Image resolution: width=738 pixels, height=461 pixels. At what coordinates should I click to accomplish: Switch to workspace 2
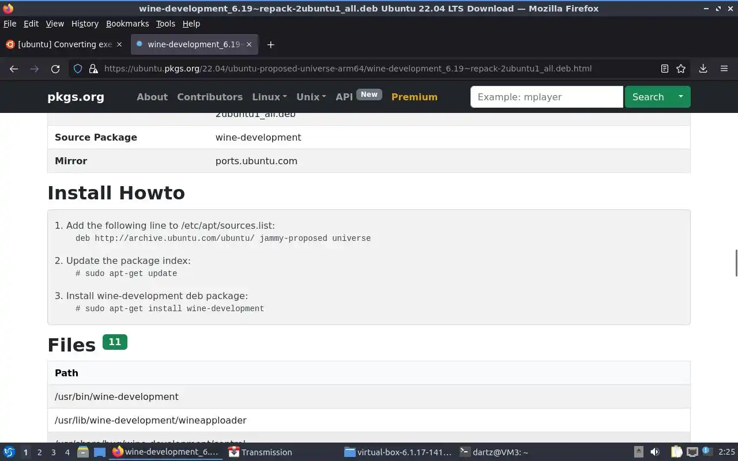pos(39,452)
